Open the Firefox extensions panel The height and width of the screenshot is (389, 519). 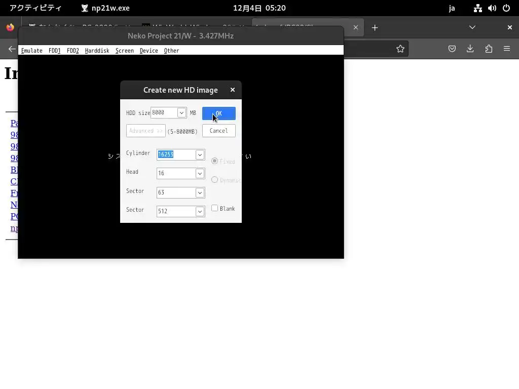[489, 49]
